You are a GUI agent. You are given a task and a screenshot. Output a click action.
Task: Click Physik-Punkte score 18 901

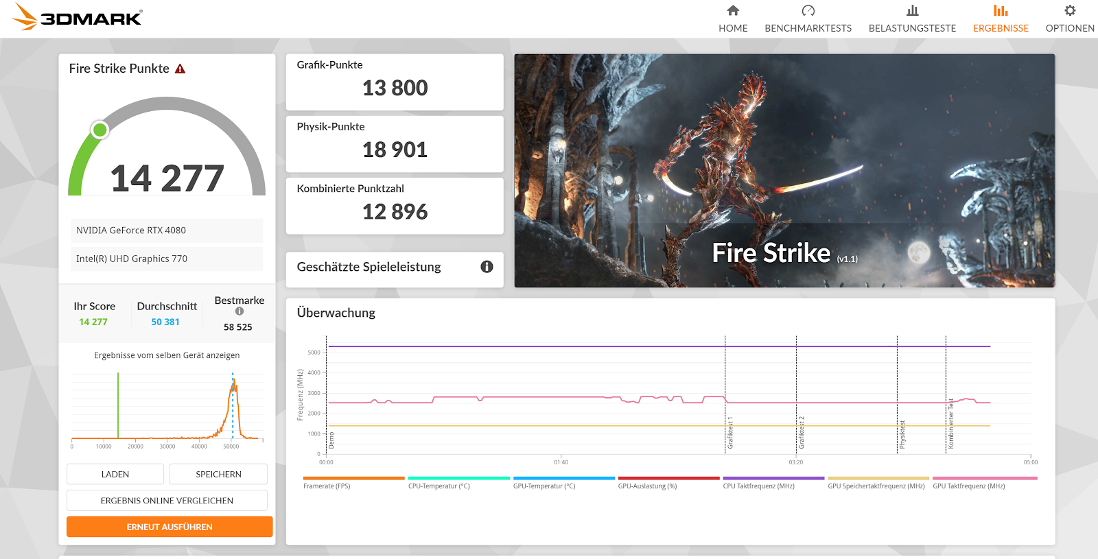[395, 150]
